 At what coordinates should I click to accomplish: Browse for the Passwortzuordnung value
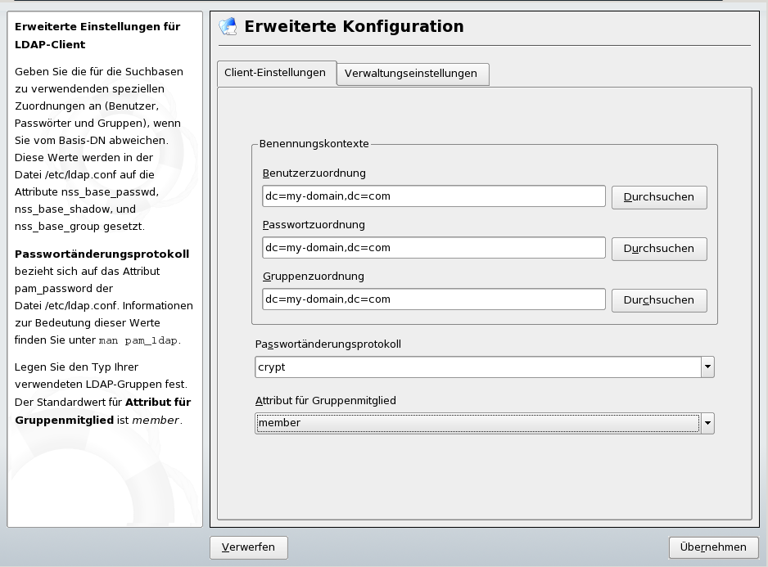[x=658, y=249]
